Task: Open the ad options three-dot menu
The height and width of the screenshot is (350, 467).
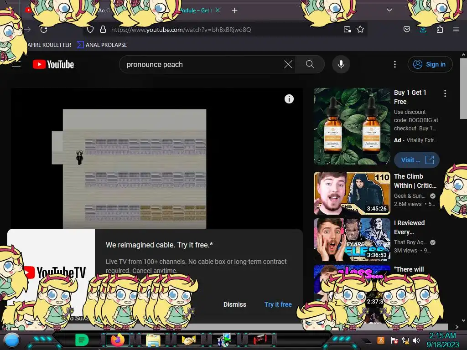Action: [445, 93]
